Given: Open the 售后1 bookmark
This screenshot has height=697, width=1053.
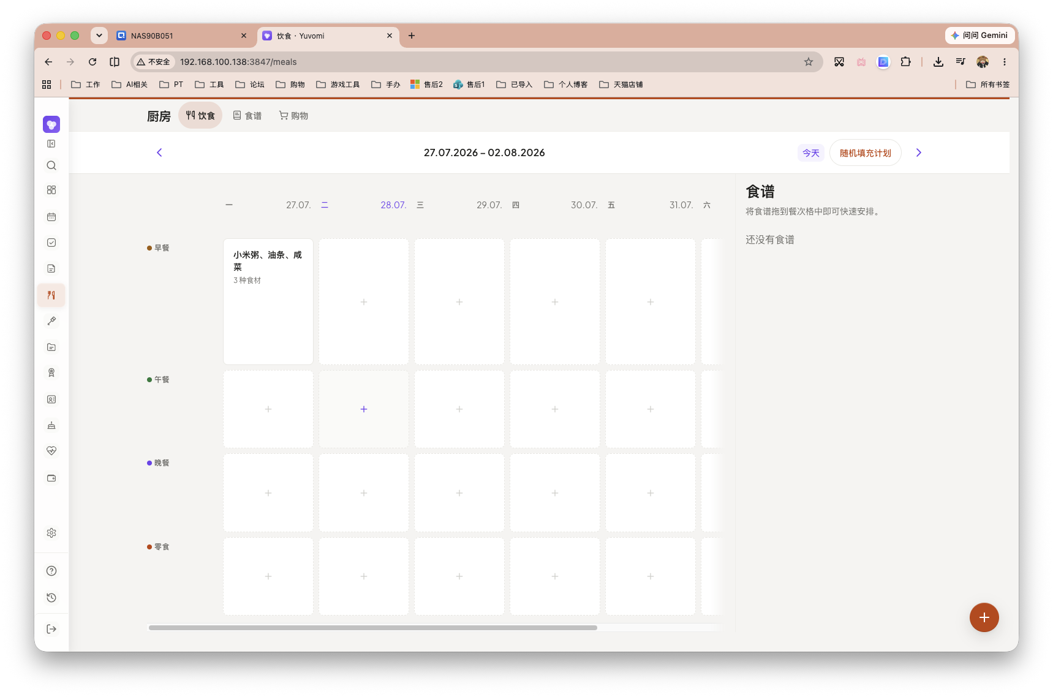Looking at the screenshot, I should 469,85.
